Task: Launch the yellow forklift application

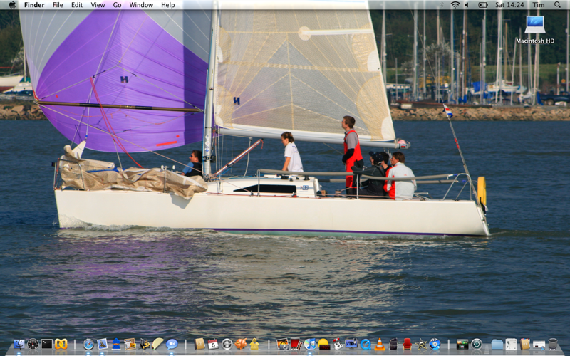Action: [145, 344]
